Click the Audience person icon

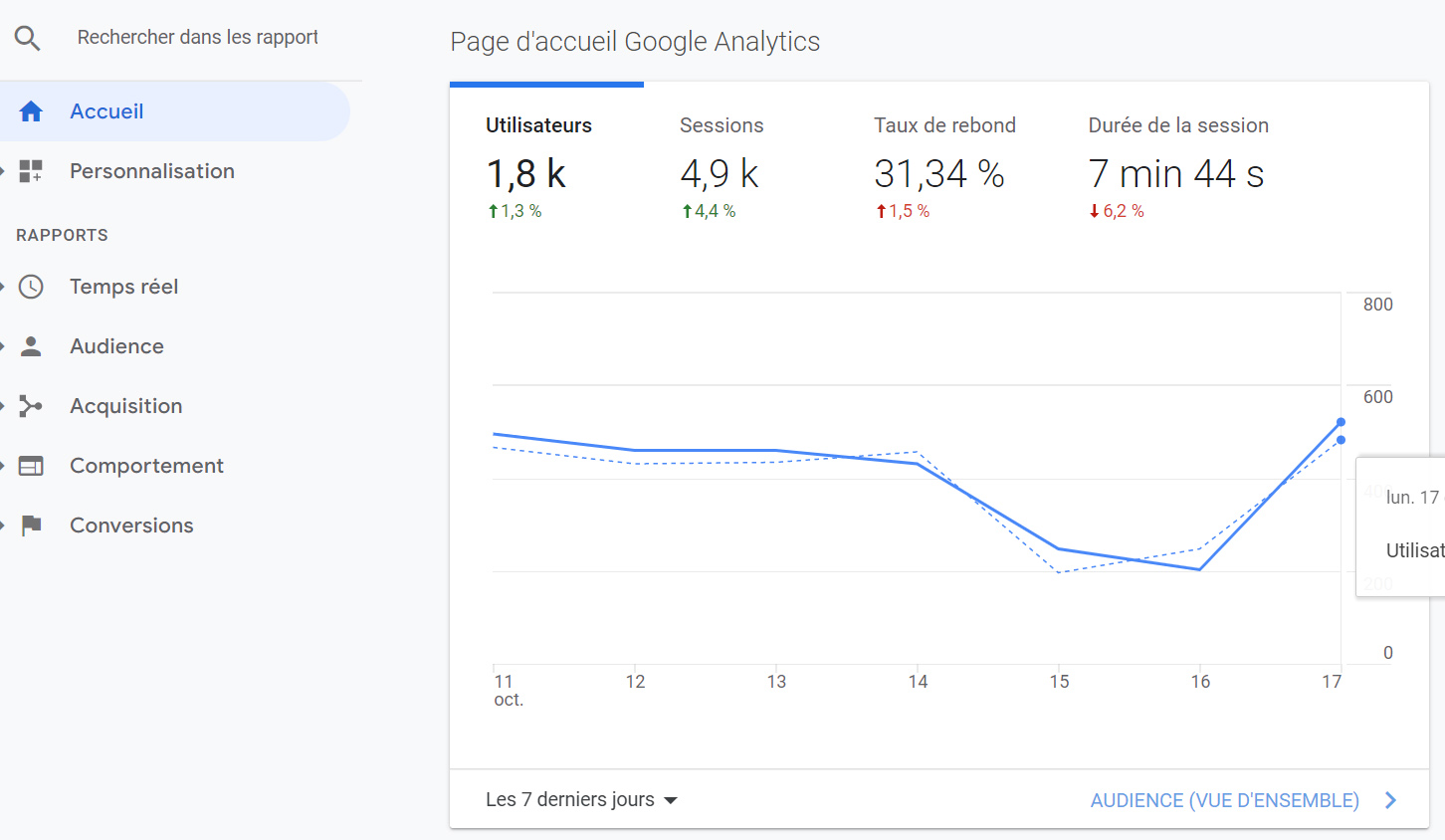[x=31, y=346]
